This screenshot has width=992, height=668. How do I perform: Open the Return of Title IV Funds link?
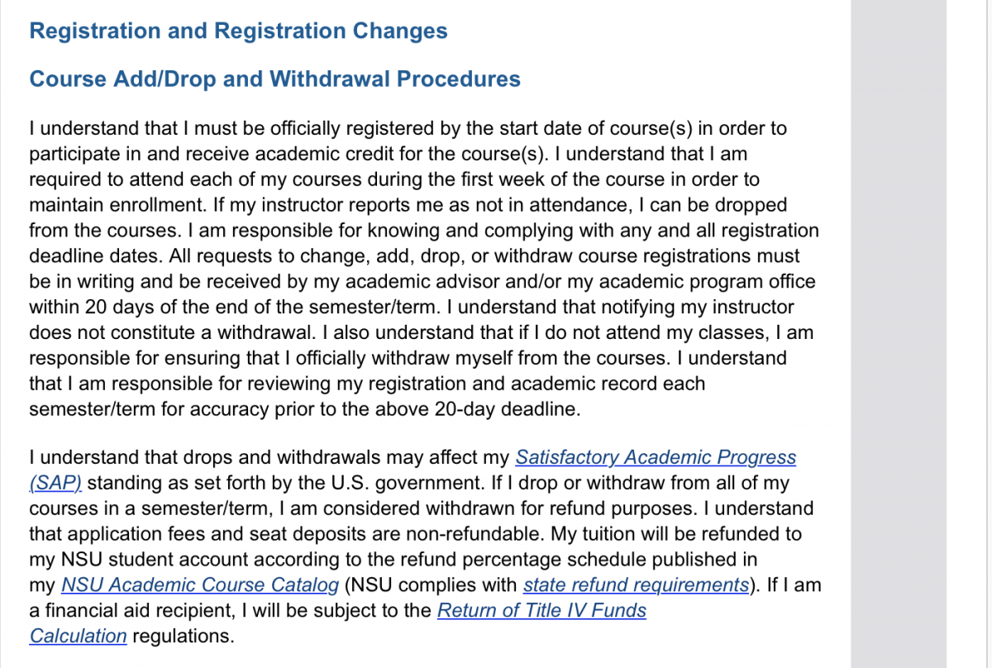541,611
